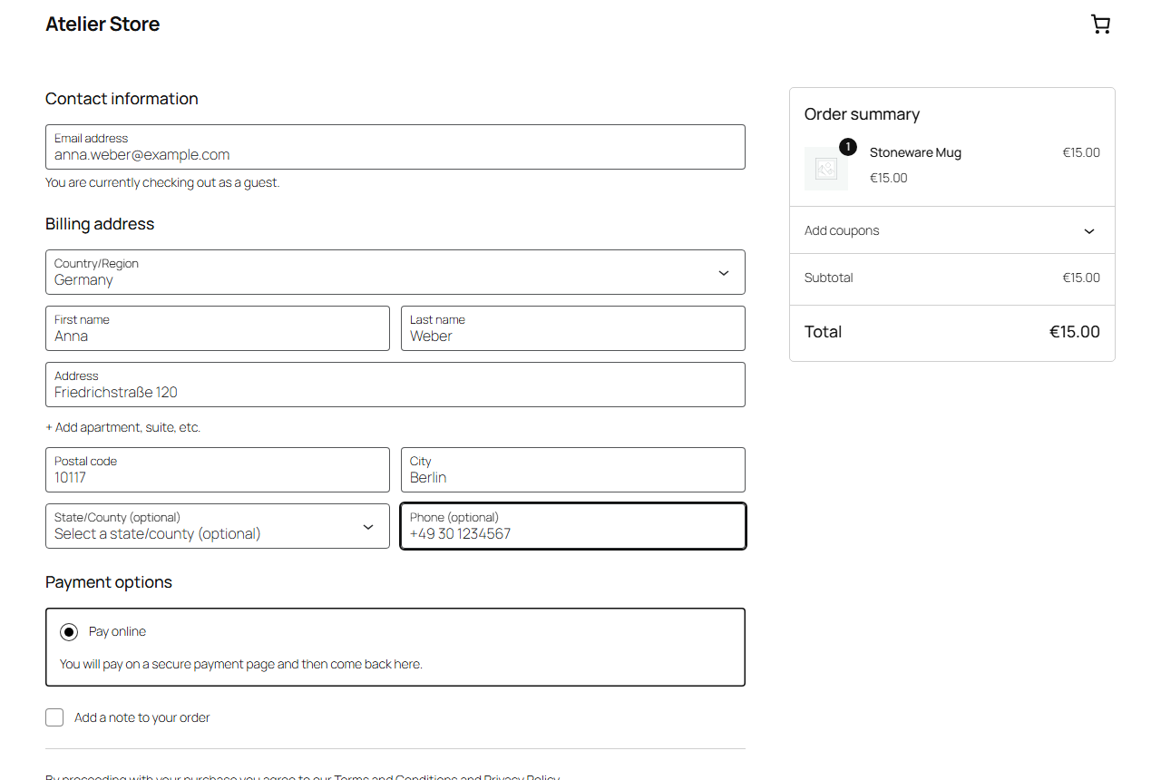Screen dimensions: 1161x780
Task: Click the Total amount €15.00
Action: (1075, 332)
